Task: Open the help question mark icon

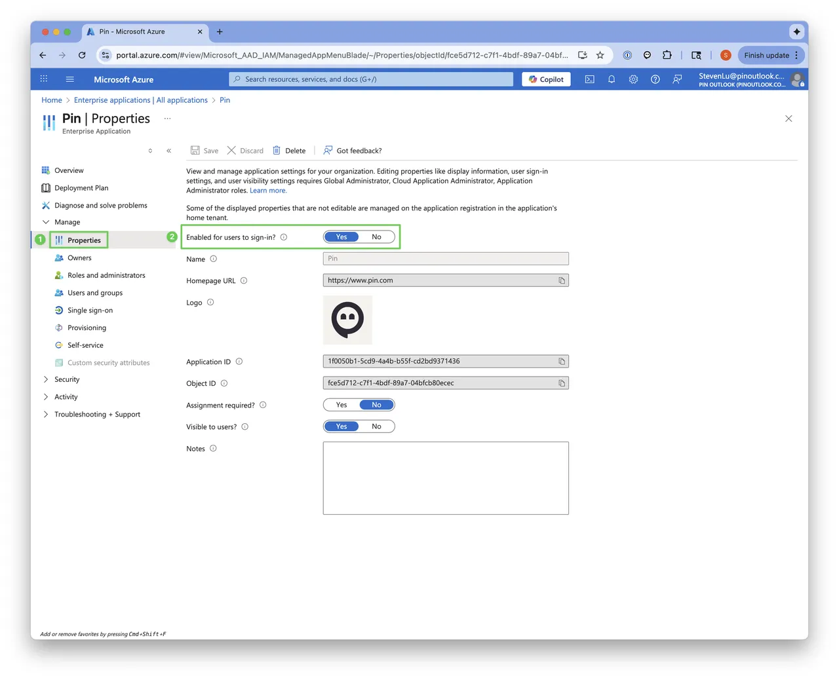Action: point(655,79)
